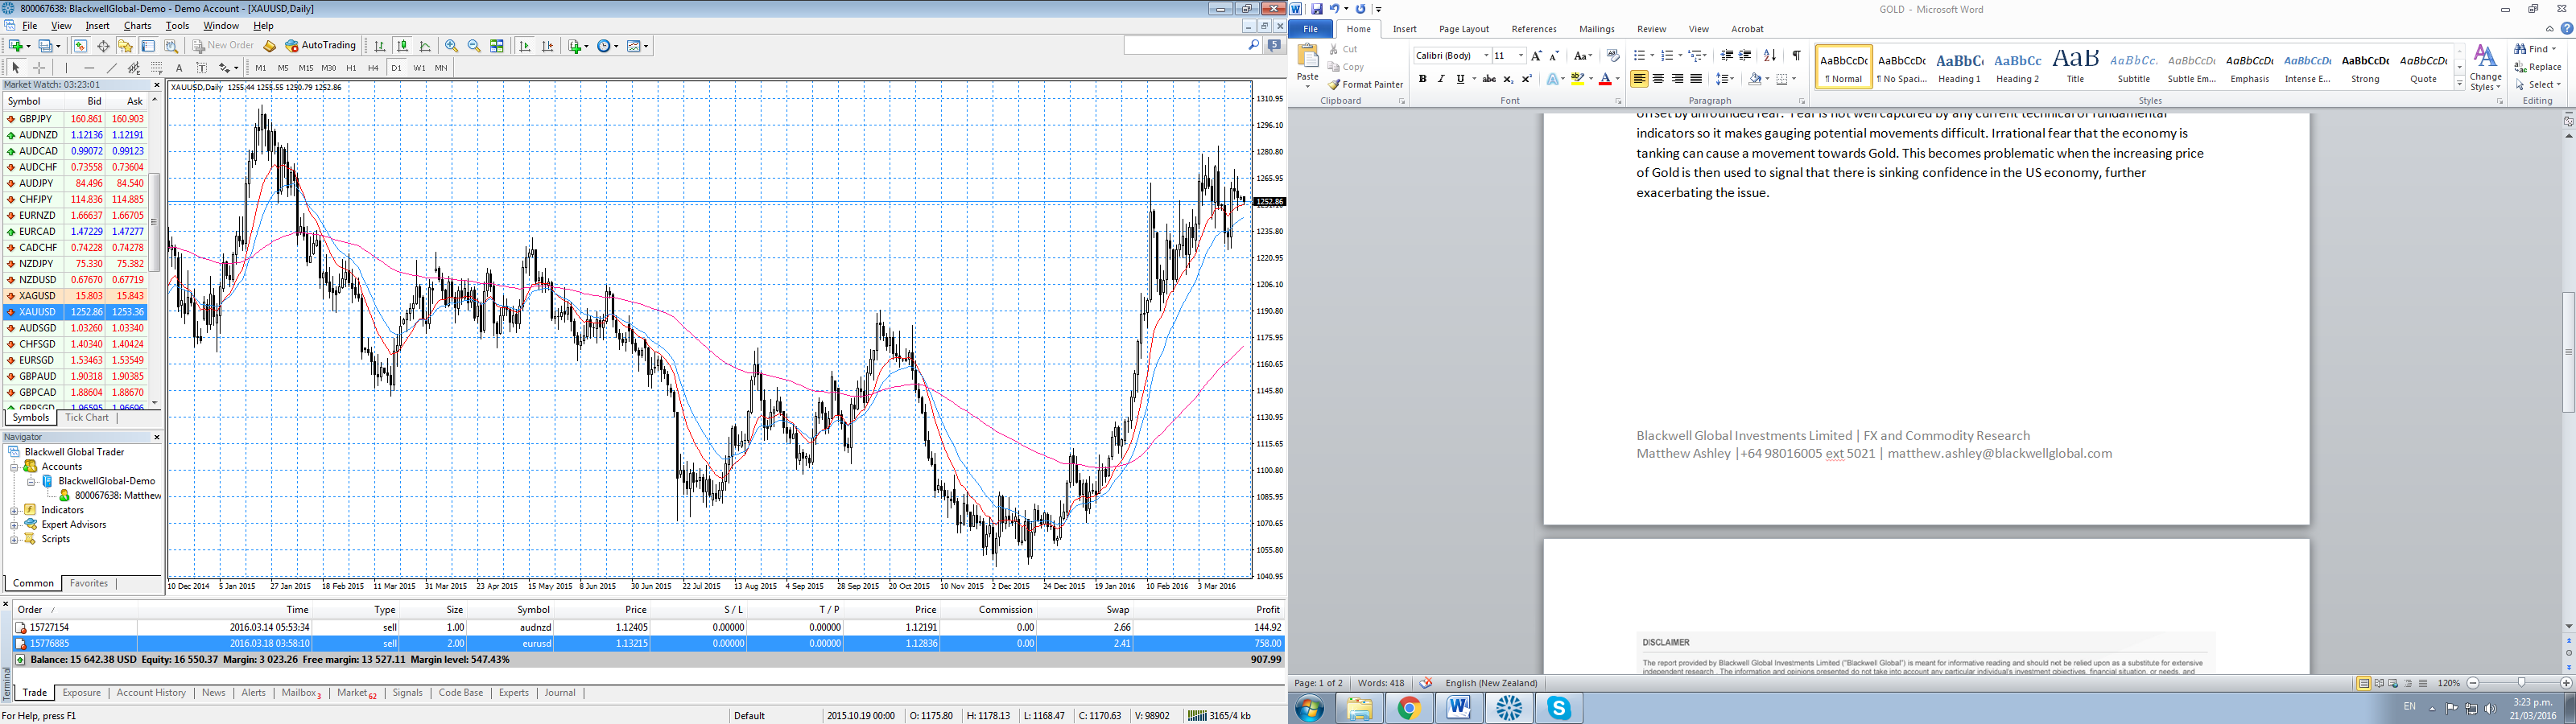Open the Mailbox tab in Terminal
This screenshot has height=724, width=2576.
[301, 693]
